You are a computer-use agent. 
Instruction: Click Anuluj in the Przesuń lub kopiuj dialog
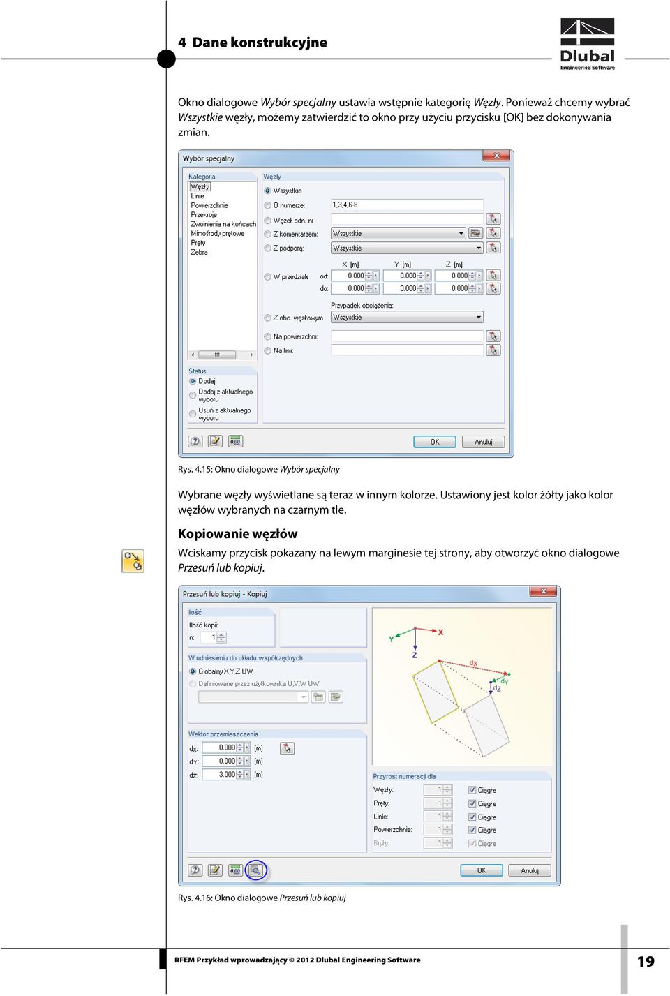[x=530, y=870]
